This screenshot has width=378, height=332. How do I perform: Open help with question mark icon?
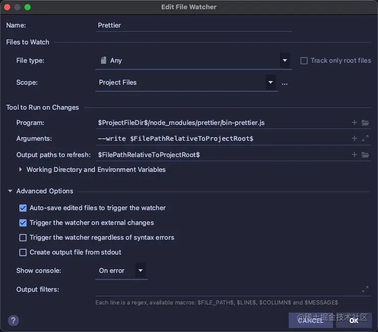click(x=13, y=320)
